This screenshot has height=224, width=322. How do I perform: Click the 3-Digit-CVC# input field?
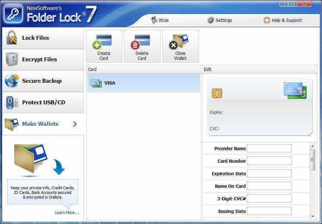click(269, 198)
